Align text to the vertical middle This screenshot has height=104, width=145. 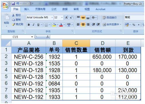point(83,18)
